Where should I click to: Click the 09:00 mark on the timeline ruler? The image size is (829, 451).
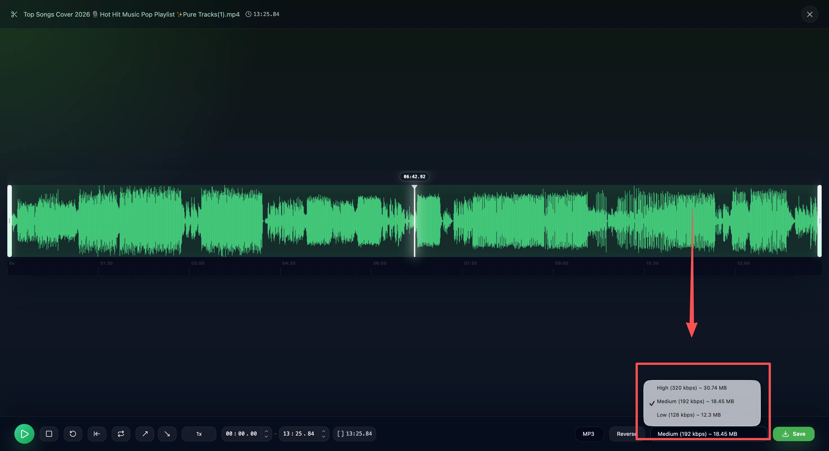click(562, 263)
